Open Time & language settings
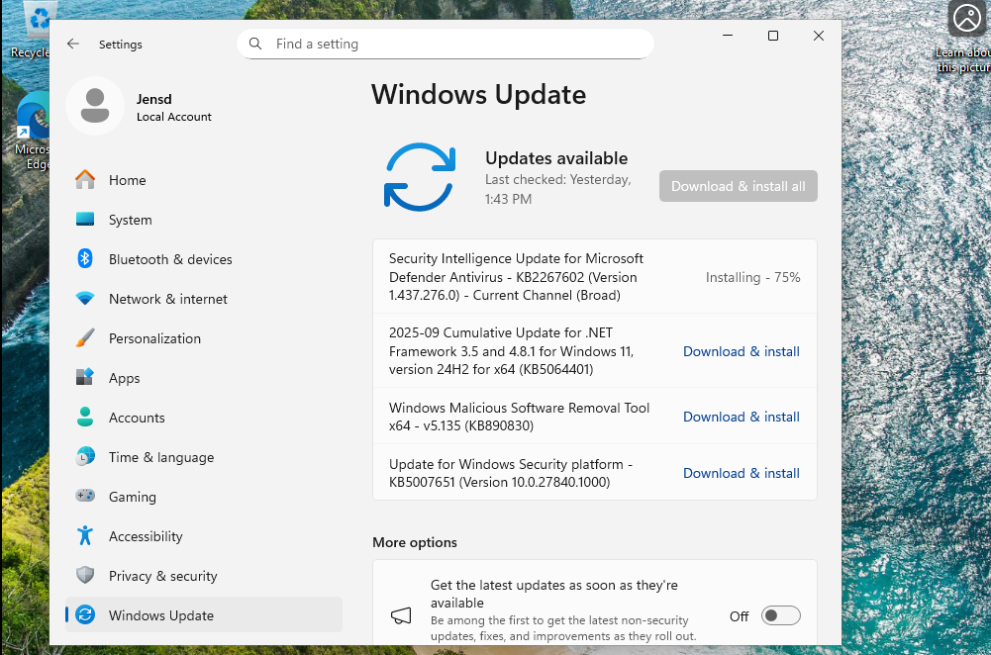991x655 pixels. (160, 457)
